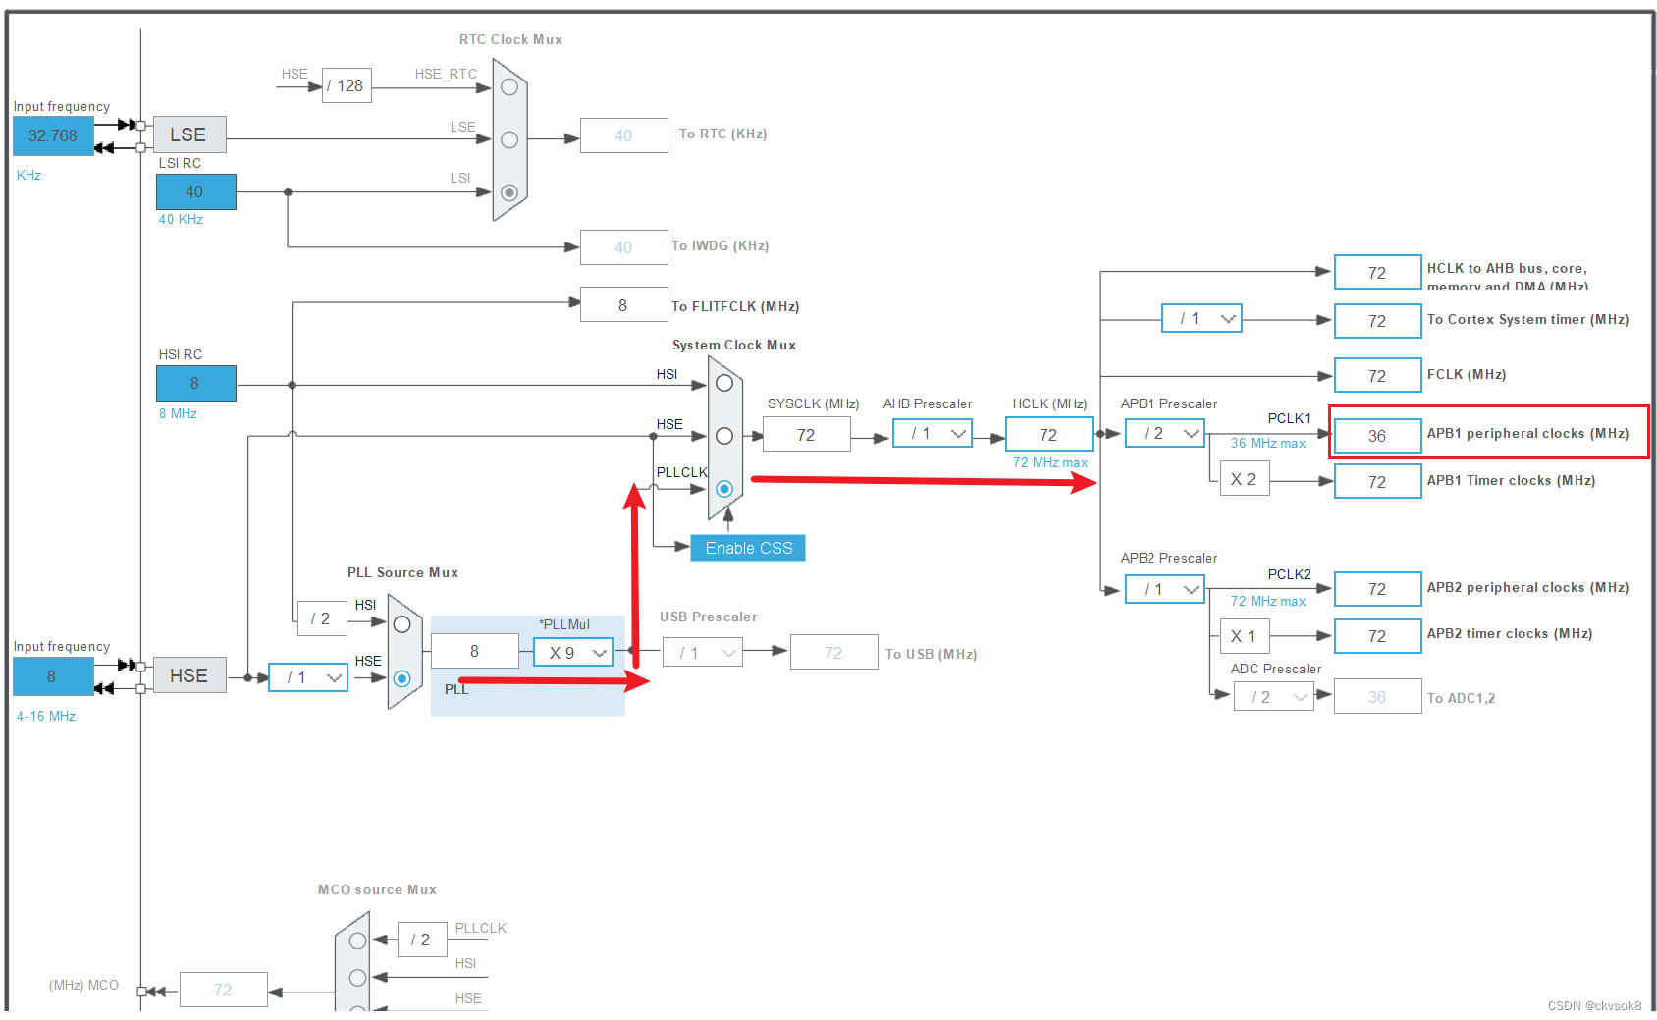
Task: Click the HSE block
Action: [189, 675]
